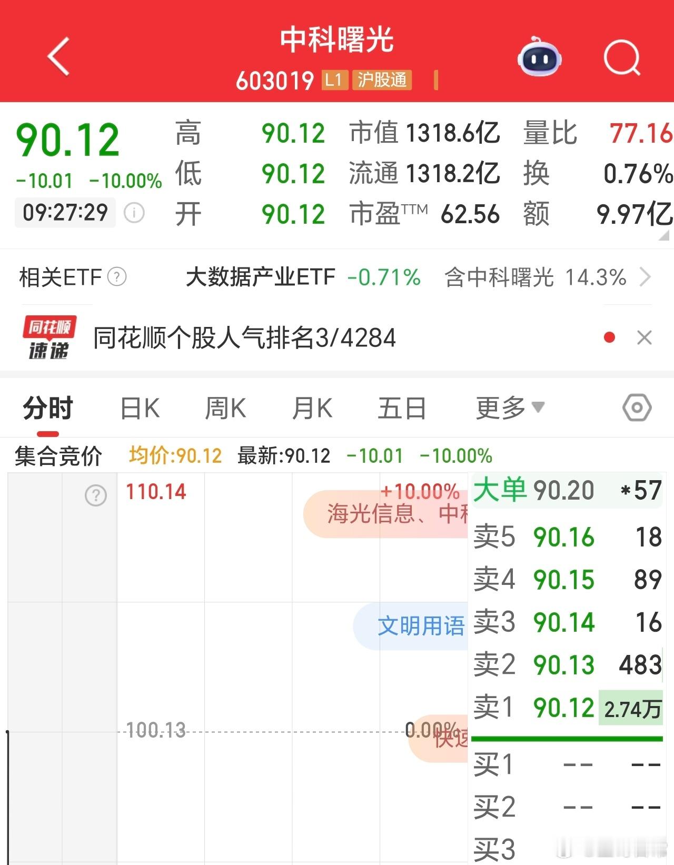Expand the quote details corner triangle
Image resolution: width=674 pixels, height=865 pixels.
pos(664,235)
